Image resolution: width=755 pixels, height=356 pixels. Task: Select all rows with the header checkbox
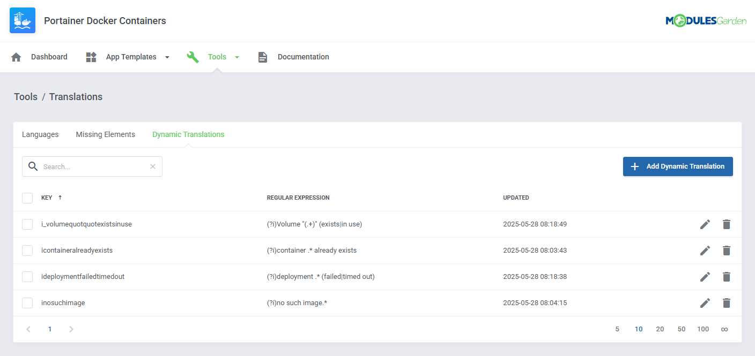[x=27, y=198]
